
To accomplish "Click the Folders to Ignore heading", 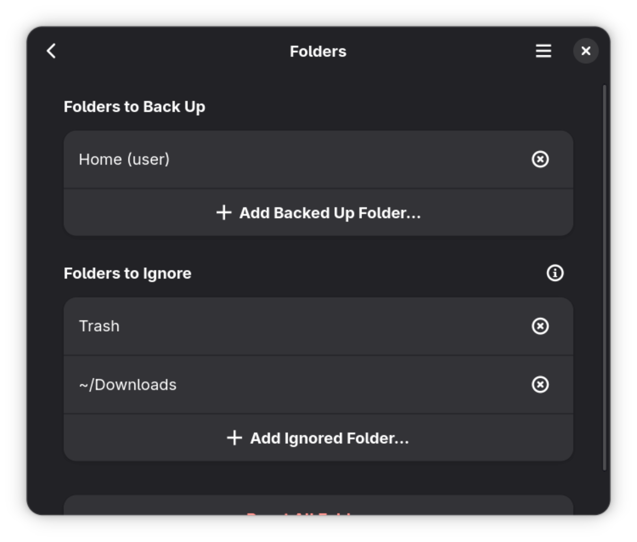I will [x=127, y=274].
